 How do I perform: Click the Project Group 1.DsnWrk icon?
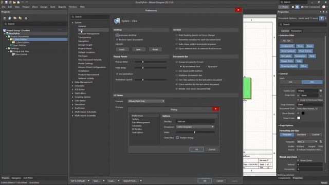pyautogui.click(x=5, y=30)
